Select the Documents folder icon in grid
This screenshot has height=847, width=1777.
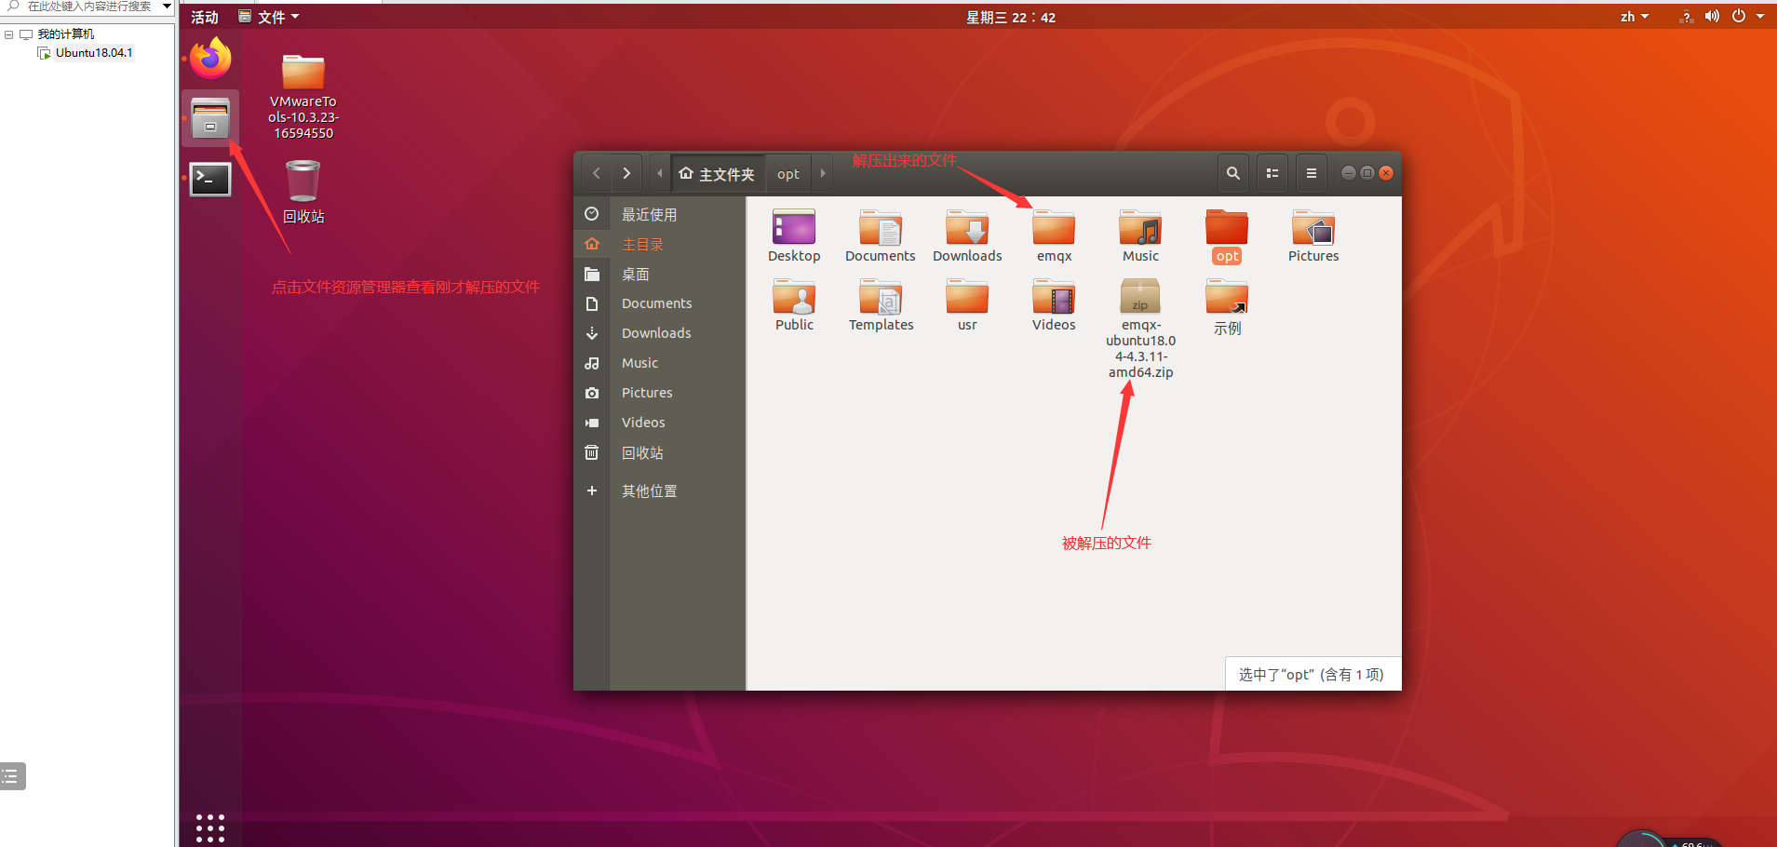pos(881,236)
